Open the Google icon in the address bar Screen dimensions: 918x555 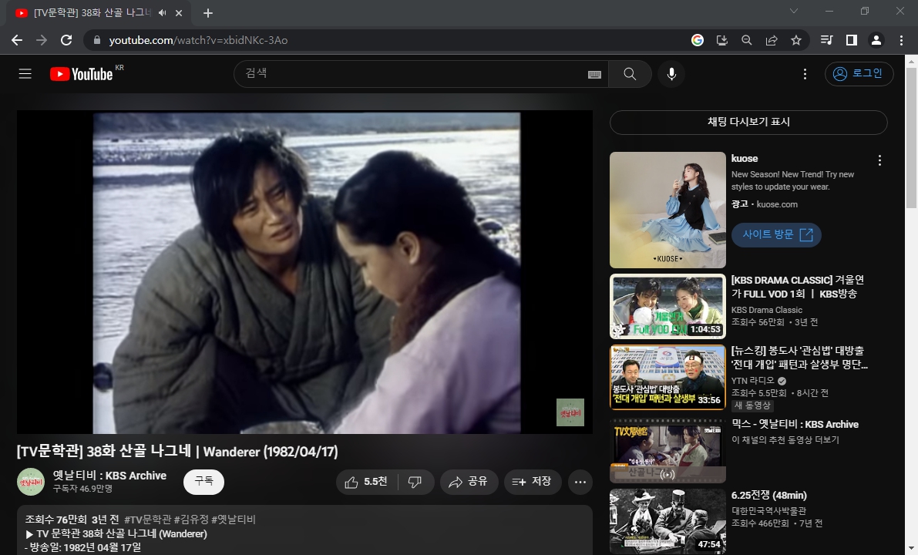point(698,40)
